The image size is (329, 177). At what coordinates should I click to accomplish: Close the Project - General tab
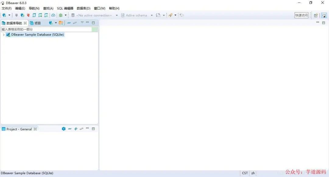point(35,129)
